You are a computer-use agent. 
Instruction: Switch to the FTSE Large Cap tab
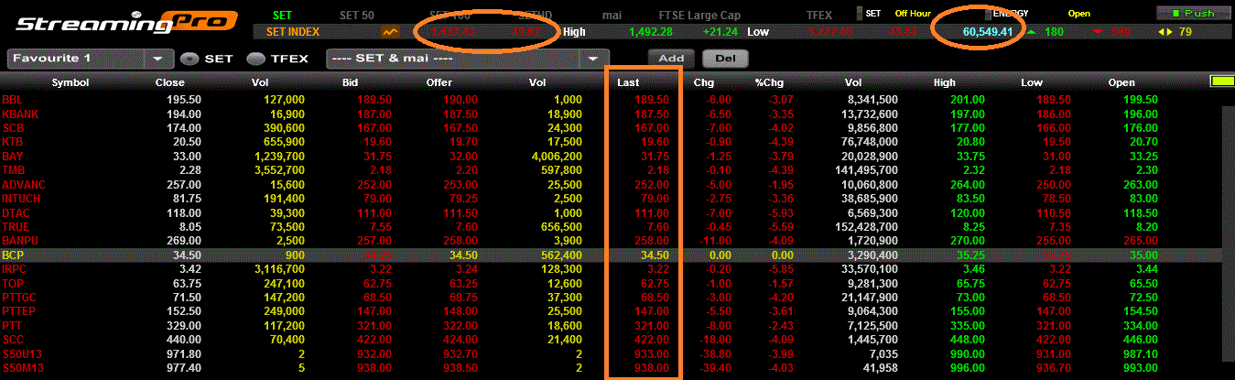tap(700, 14)
